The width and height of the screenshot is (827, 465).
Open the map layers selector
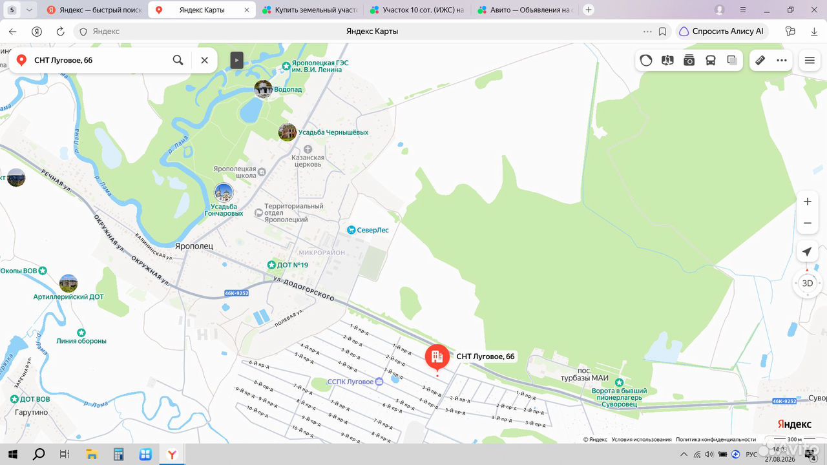tap(732, 60)
